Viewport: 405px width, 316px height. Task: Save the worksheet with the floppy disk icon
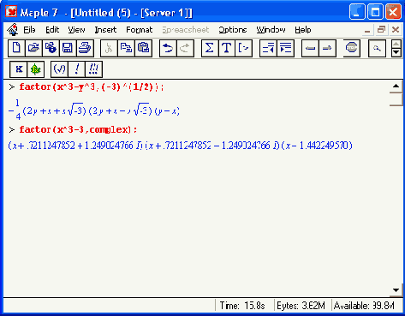click(x=68, y=48)
